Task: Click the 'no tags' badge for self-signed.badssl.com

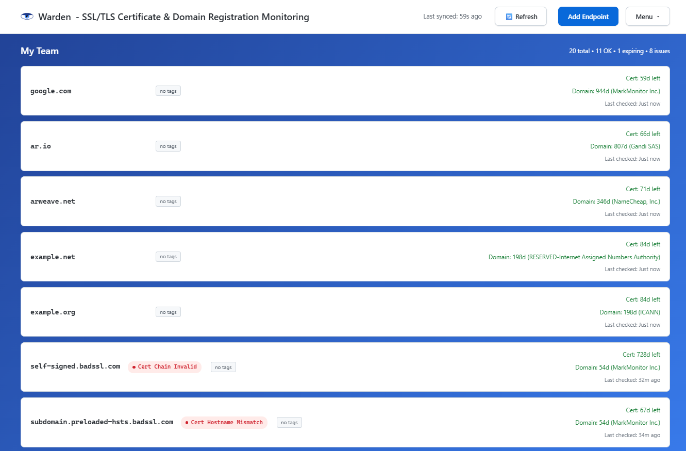Action: point(223,367)
